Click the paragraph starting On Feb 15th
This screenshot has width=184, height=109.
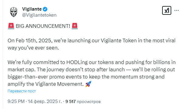click(91, 44)
